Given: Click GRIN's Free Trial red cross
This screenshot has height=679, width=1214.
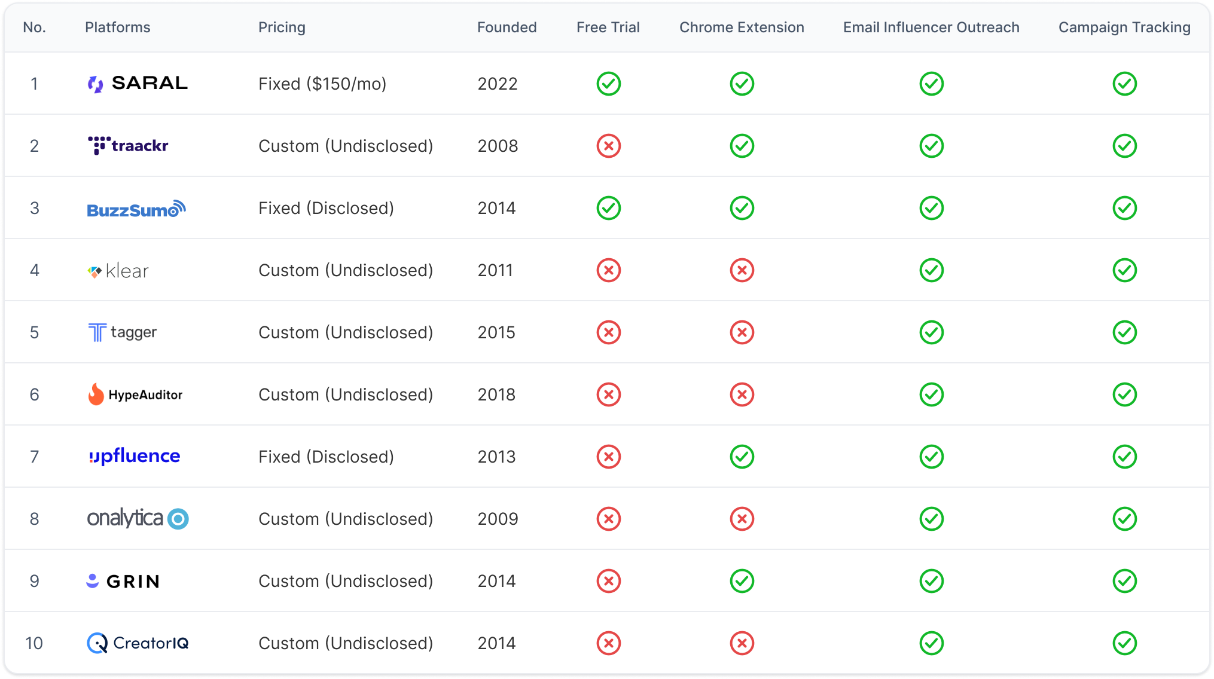Looking at the screenshot, I should [x=609, y=581].
